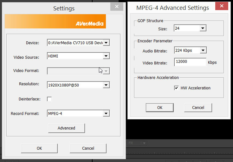
Task: Confirm Settings dialog with OK
Action: (x=39, y=148)
